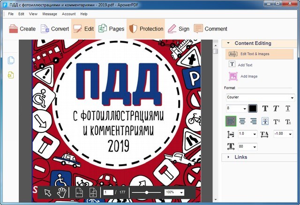Select the arrow selection tool
The height and width of the screenshot is (205, 300).
pyautogui.click(x=48, y=192)
